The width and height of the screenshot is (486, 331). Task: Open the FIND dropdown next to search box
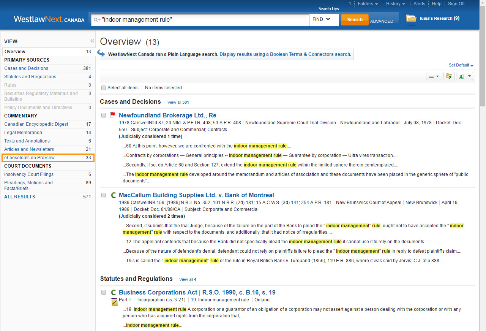click(x=324, y=20)
